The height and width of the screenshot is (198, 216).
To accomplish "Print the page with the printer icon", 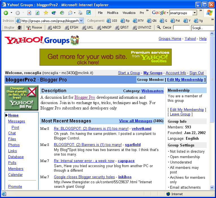I will point(80,13).
